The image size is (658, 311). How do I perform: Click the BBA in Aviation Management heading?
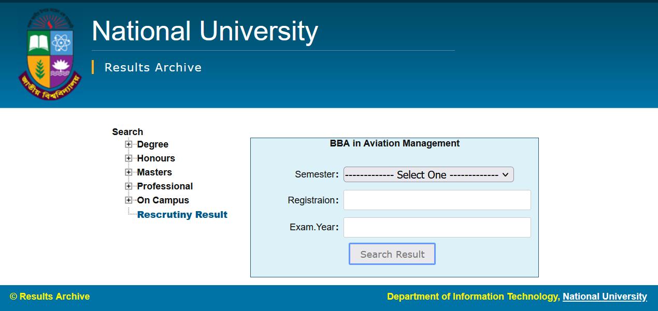tap(395, 143)
